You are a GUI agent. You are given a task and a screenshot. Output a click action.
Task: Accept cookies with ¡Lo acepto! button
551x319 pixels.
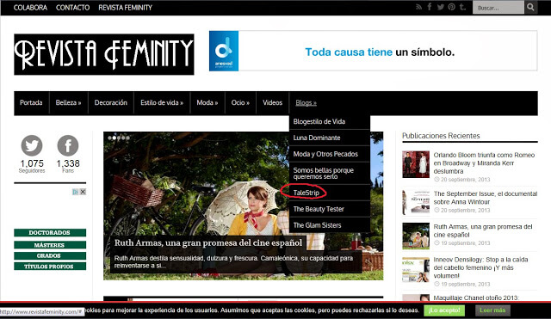[444, 310]
